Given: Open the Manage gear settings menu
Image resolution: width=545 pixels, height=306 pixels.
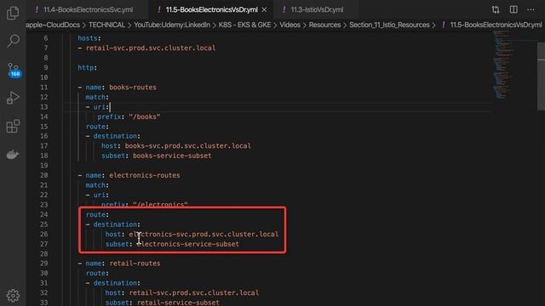Looking at the screenshot, I should (13, 295).
